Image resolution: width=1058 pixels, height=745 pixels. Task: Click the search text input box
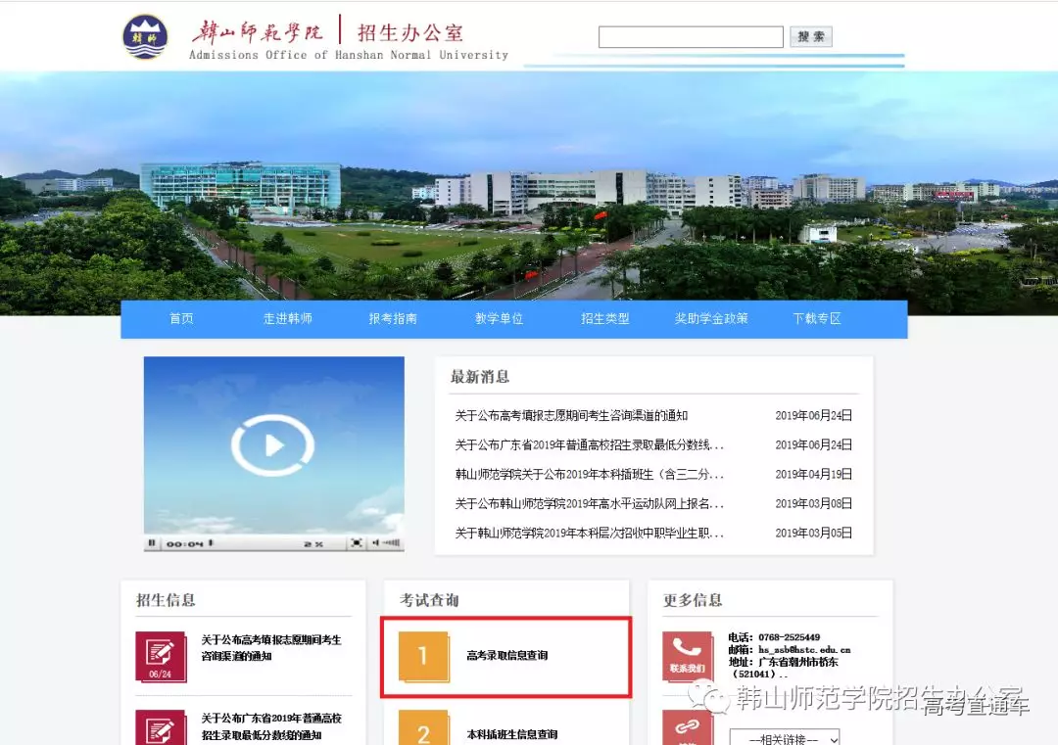[691, 37]
